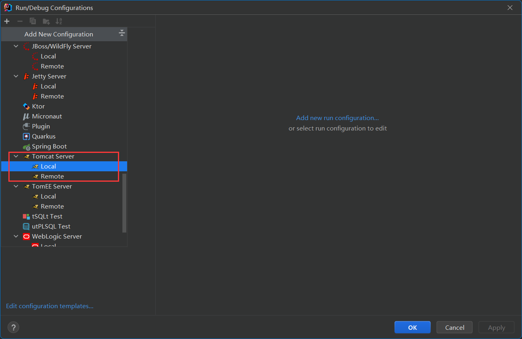Click the Cancel button

tap(454, 327)
